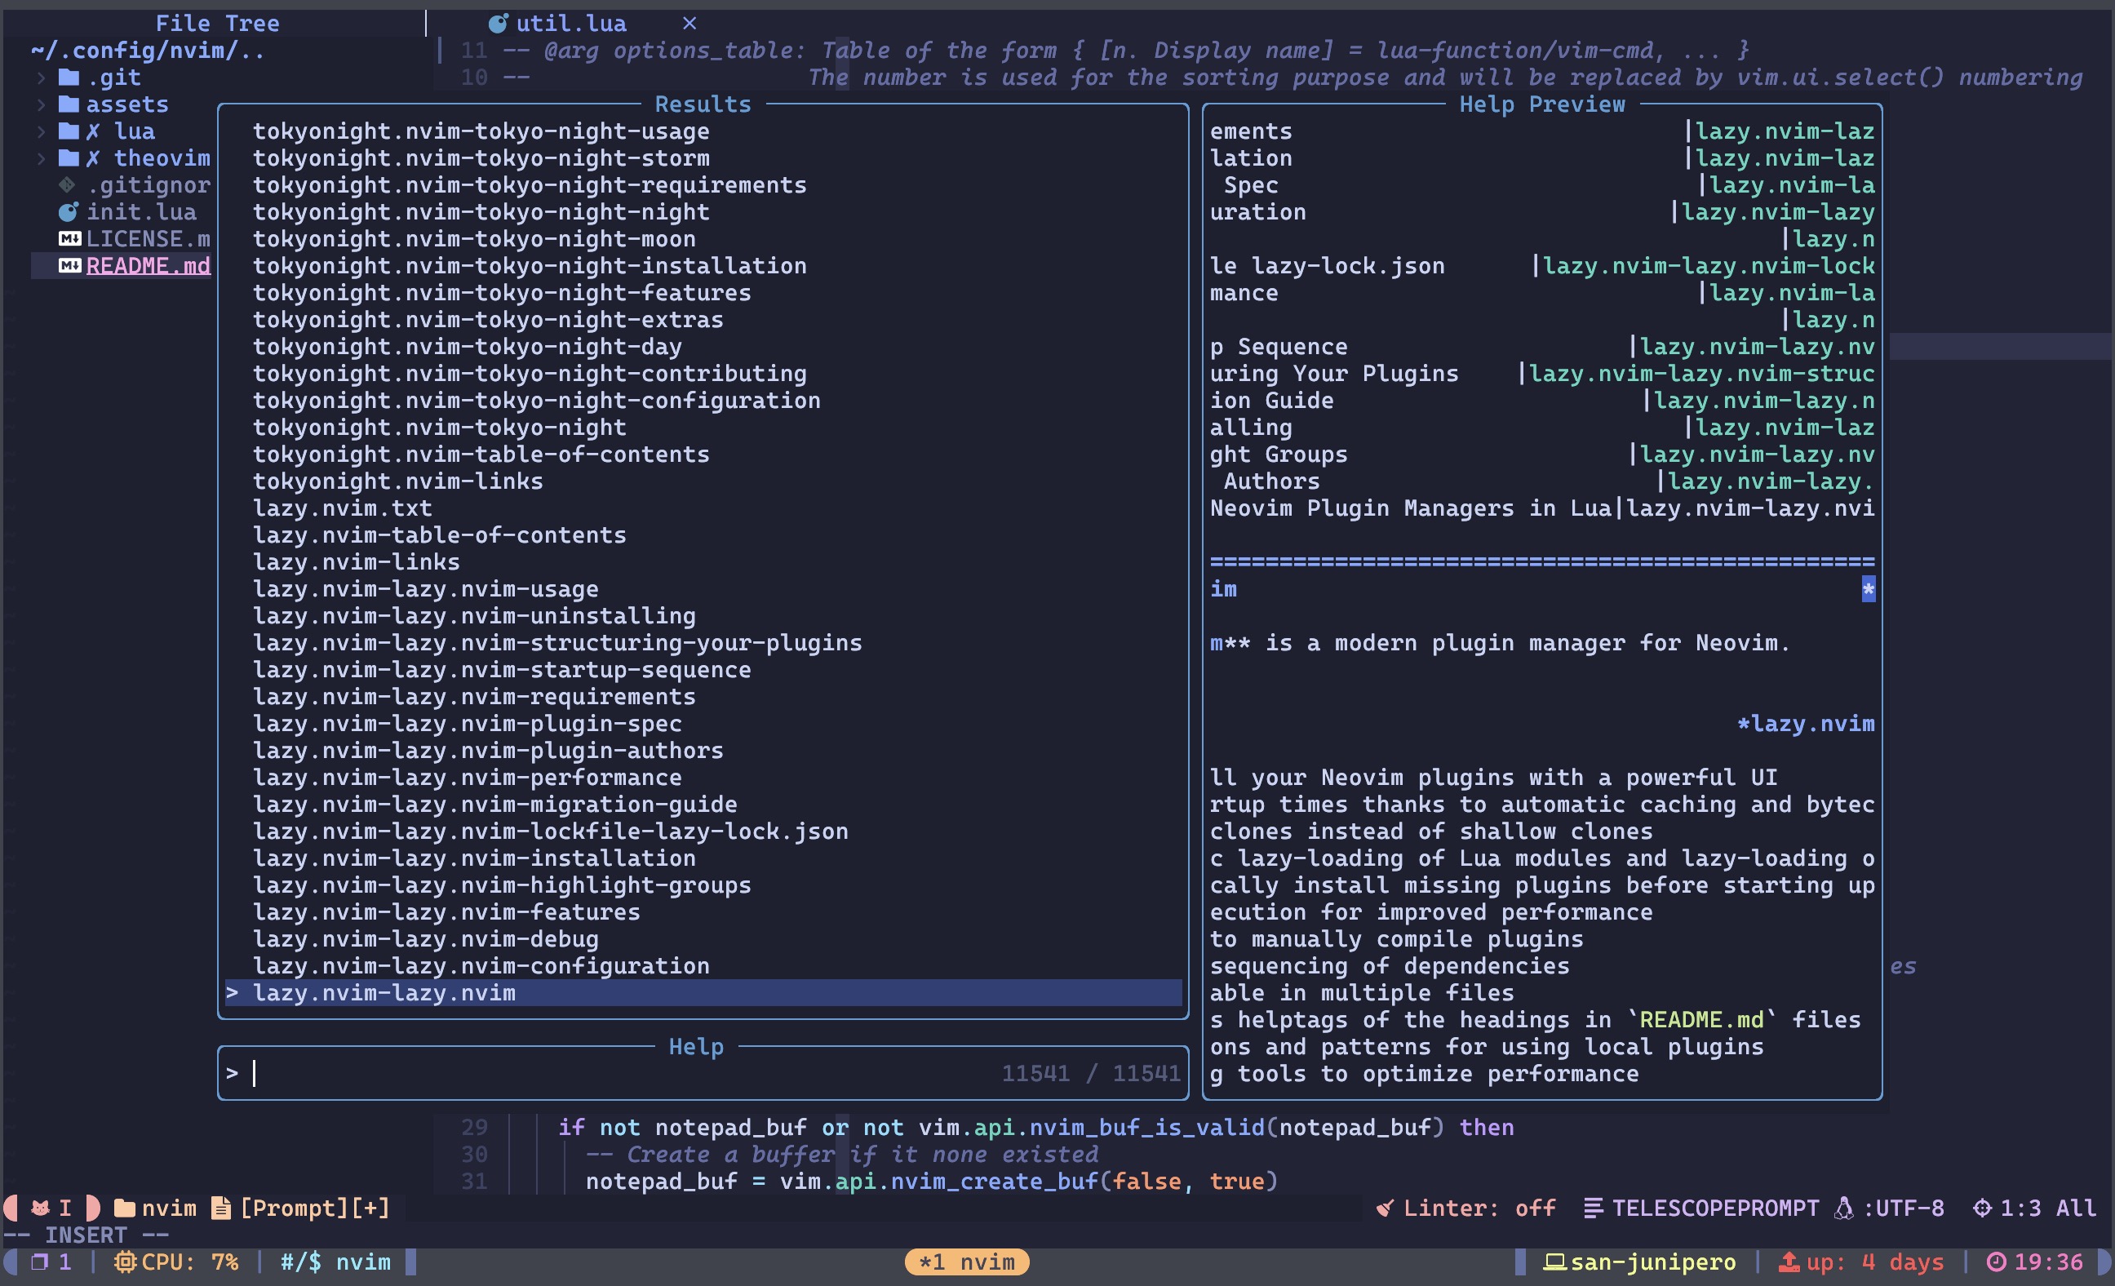Click the san-junipero hostname
Viewport: 2115px width, 1286px height.
(1653, 1262)
